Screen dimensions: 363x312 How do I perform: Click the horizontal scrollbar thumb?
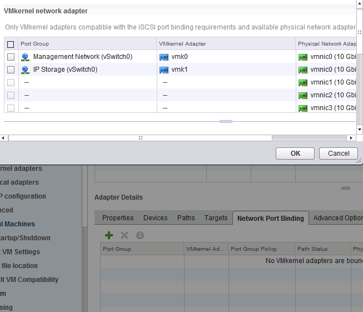coord(140,138)
